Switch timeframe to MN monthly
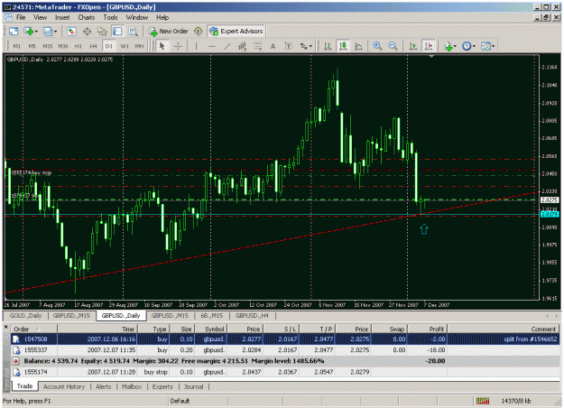Image resolution: width=564 pixels, height=408 pixels. (x=139, y=46)
